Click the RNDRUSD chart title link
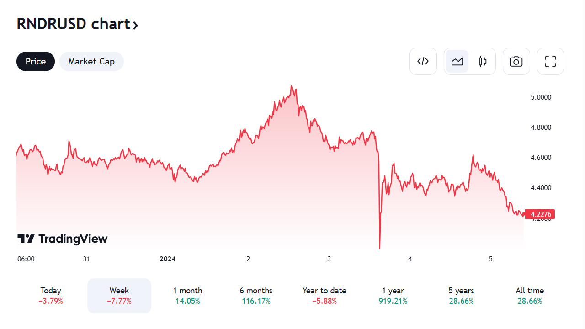This screenshot has width=585, height=329. pos(74,24)
